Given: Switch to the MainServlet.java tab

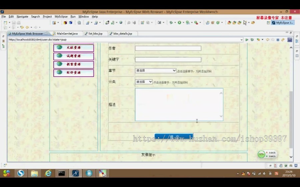Looking at the screenshot, I should [x=67, y=34].
